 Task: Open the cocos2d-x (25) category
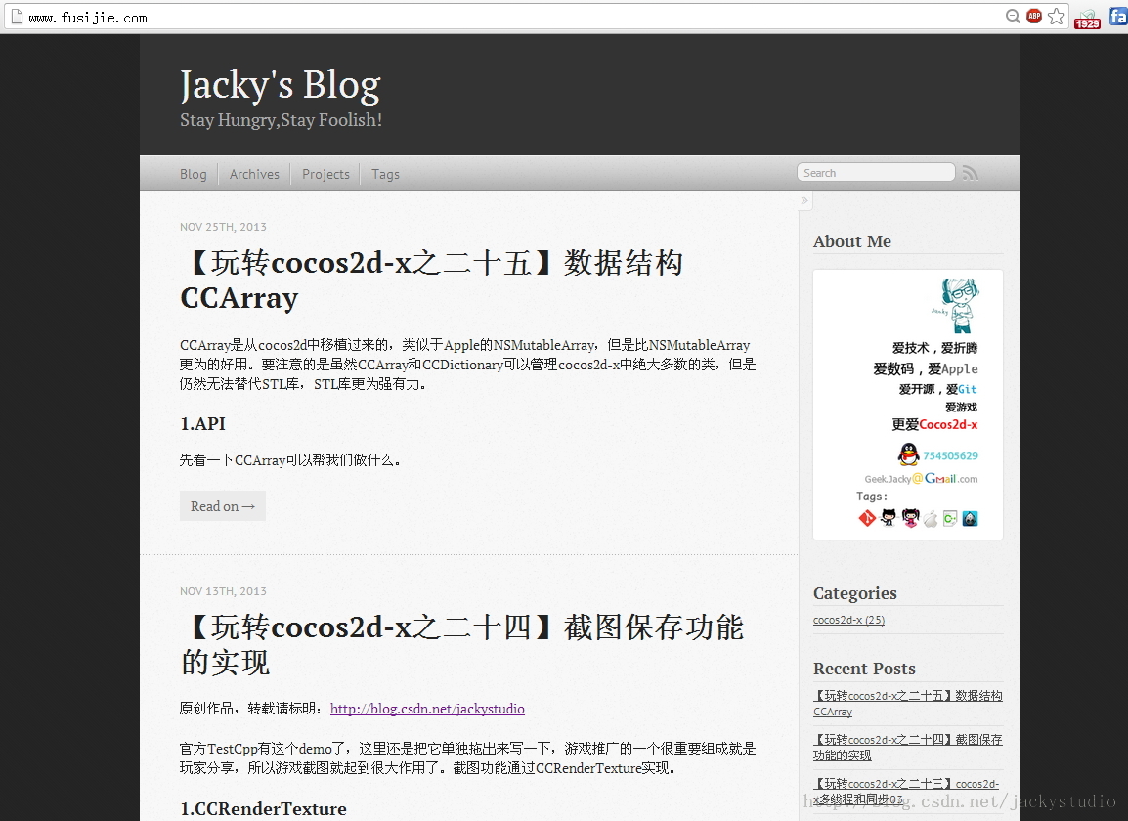[x=848, y=620]
